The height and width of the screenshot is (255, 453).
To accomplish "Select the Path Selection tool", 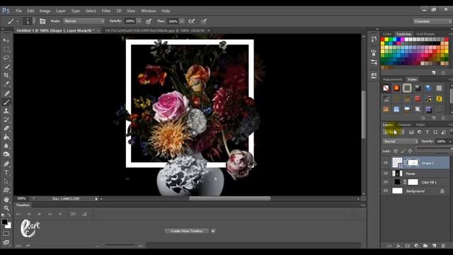I will point(6,181).
